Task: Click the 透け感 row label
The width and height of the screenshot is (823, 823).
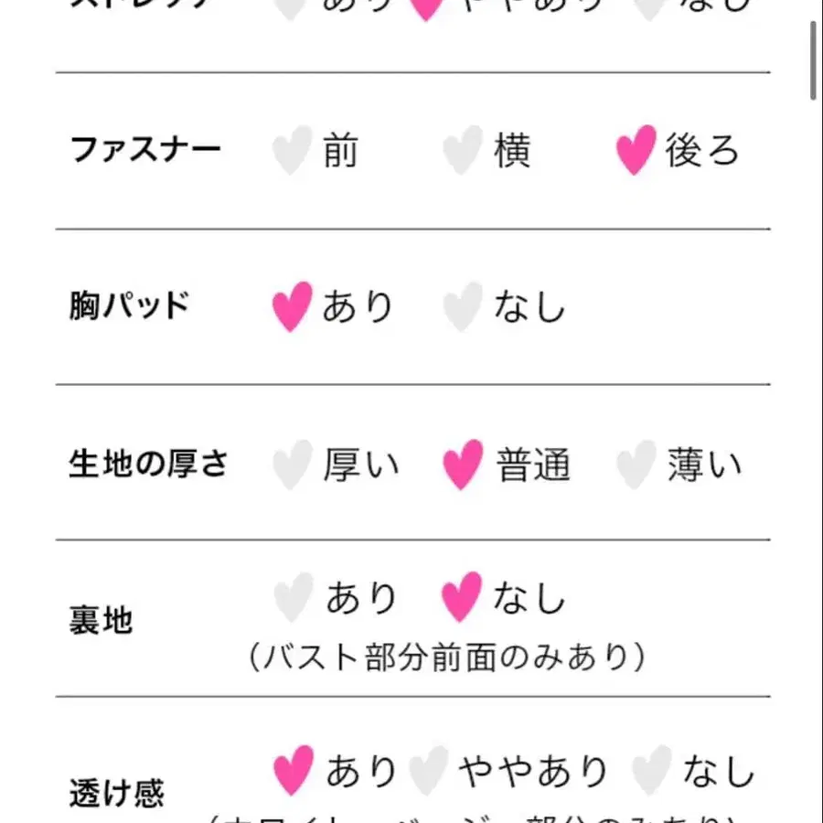Action: click(x=116, y=792)
